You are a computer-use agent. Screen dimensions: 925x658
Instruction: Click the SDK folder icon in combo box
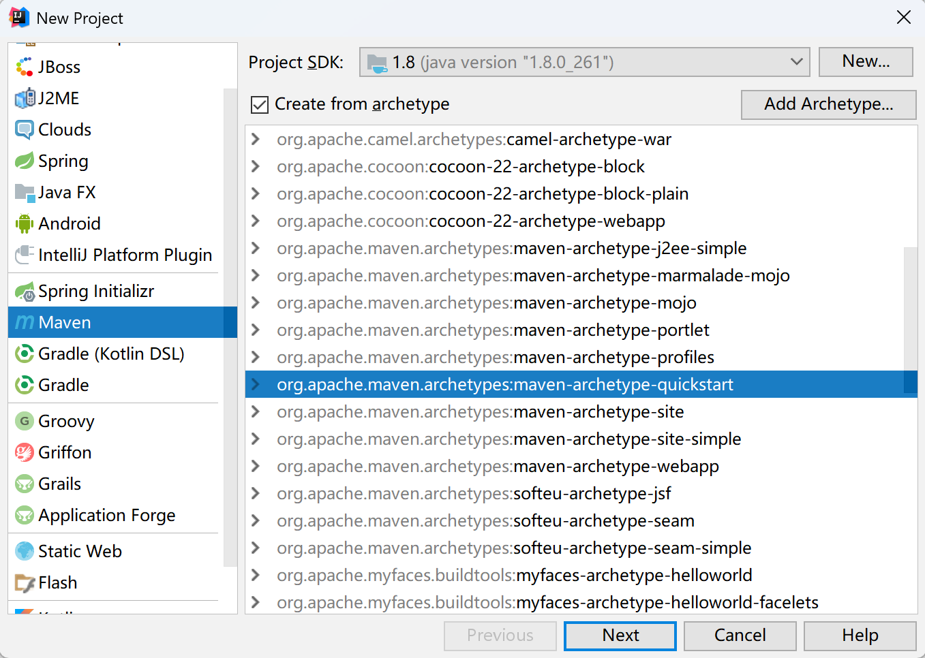377,63
